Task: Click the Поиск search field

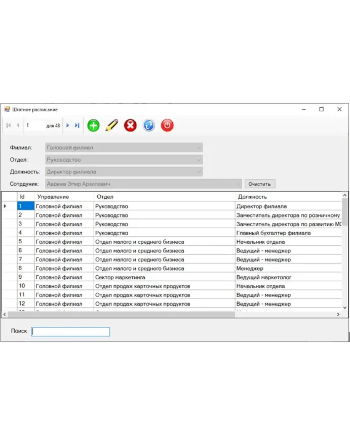Action: click(70, 331)
